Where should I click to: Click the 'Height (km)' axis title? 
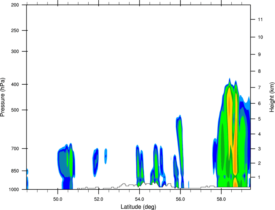pos(272,97)
